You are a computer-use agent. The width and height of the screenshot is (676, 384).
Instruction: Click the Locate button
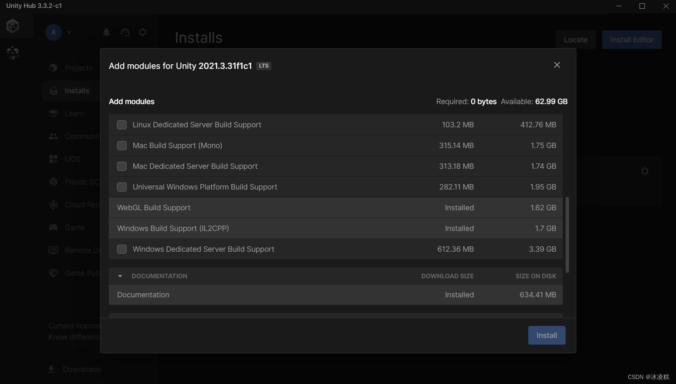(x=576, y=40)
